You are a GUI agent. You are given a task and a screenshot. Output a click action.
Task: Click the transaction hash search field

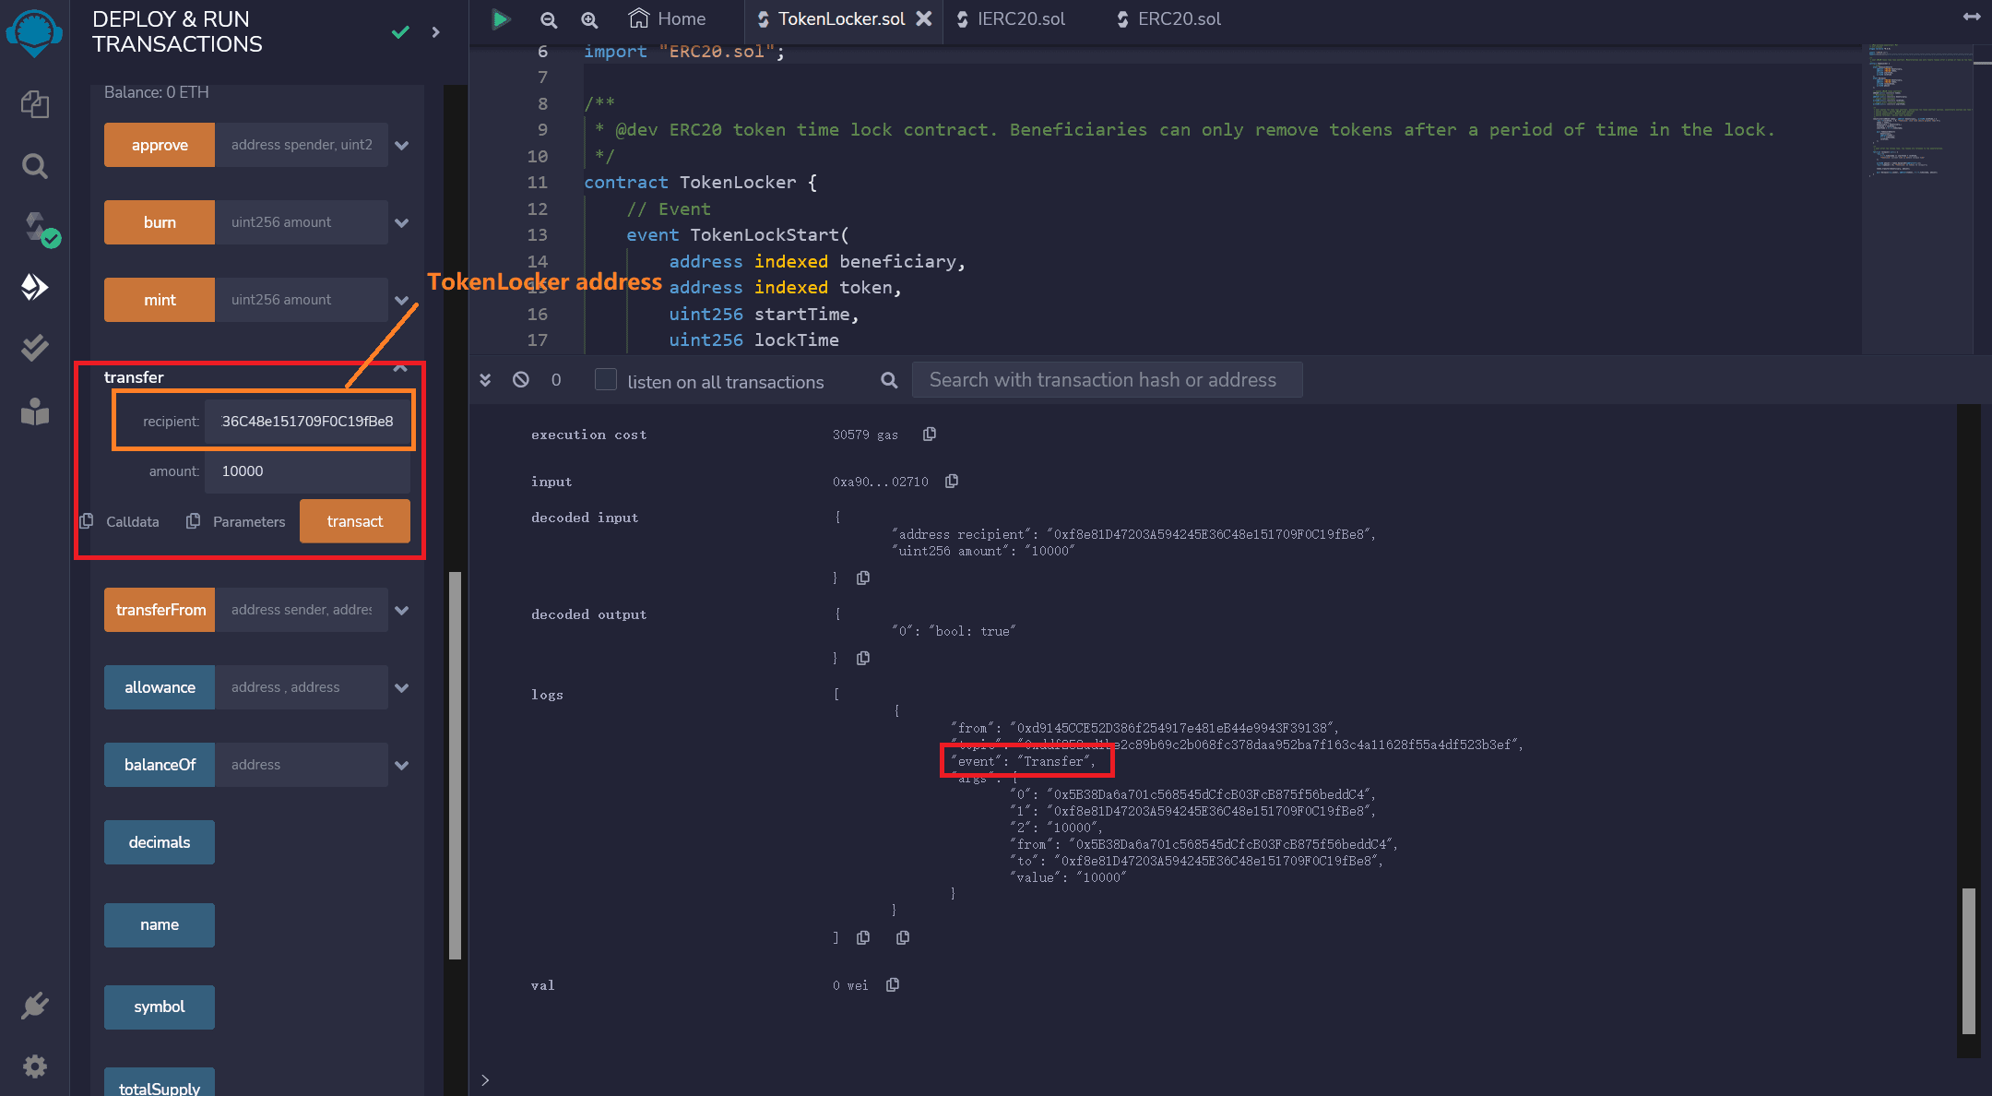(1106, 380)
